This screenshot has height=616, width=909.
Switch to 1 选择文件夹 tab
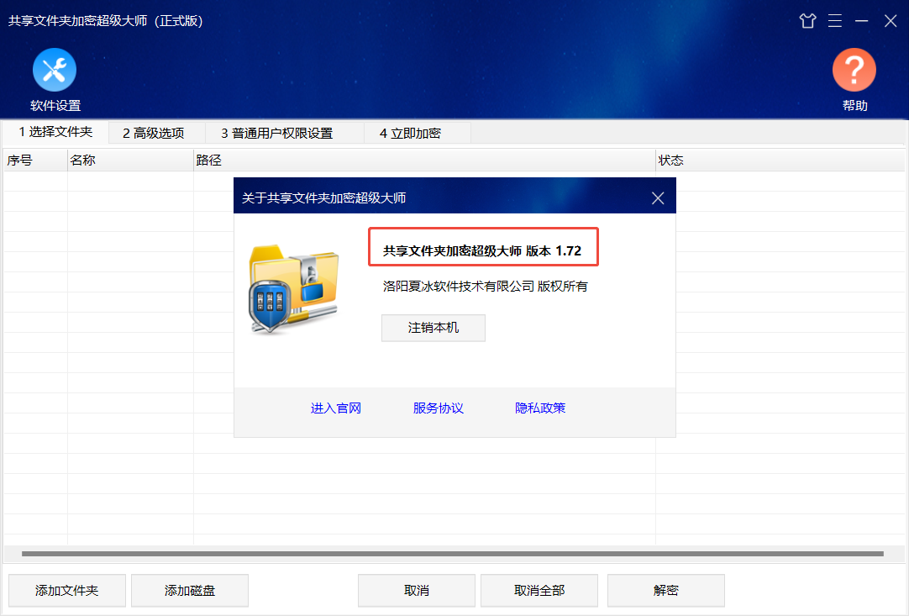coord(55,132)
